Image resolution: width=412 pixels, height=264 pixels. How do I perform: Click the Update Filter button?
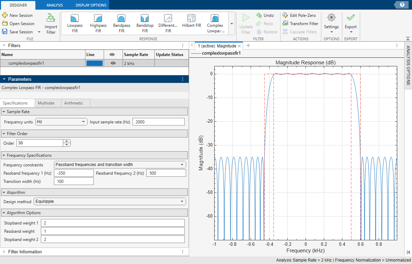(x=246, y=24)
